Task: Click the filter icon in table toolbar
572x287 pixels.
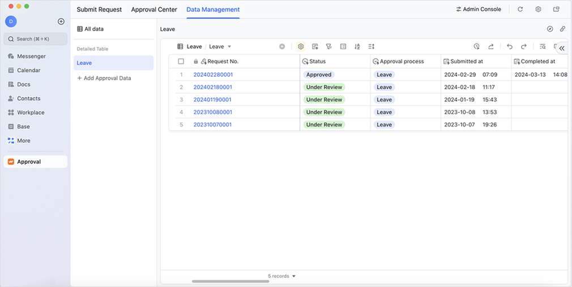Action: tap(328, 47)
